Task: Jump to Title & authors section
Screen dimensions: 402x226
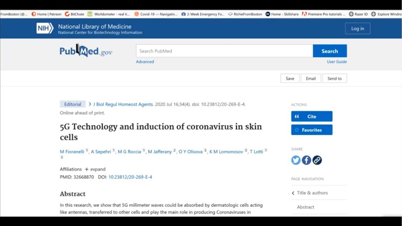Action: point(312,193)
